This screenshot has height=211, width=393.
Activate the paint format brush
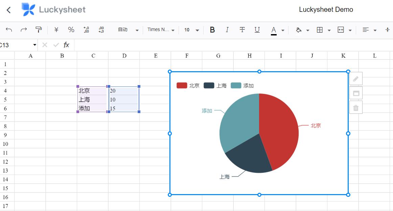pyautogui.click(x=38, y=30)
